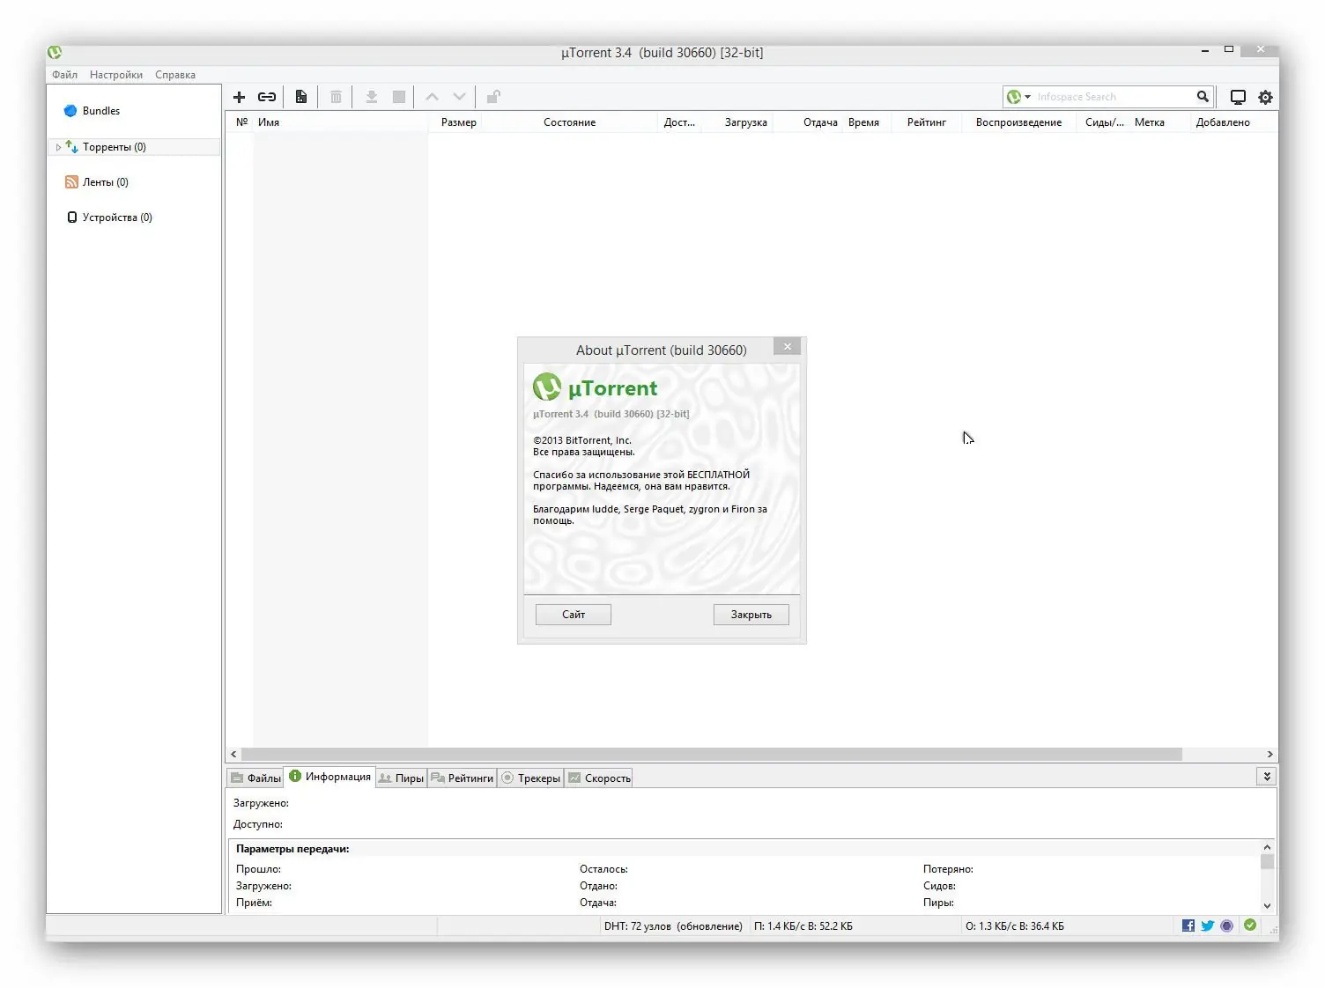Sort by the Рейтинг column header

pyautogui.click(x=926, y=122)
